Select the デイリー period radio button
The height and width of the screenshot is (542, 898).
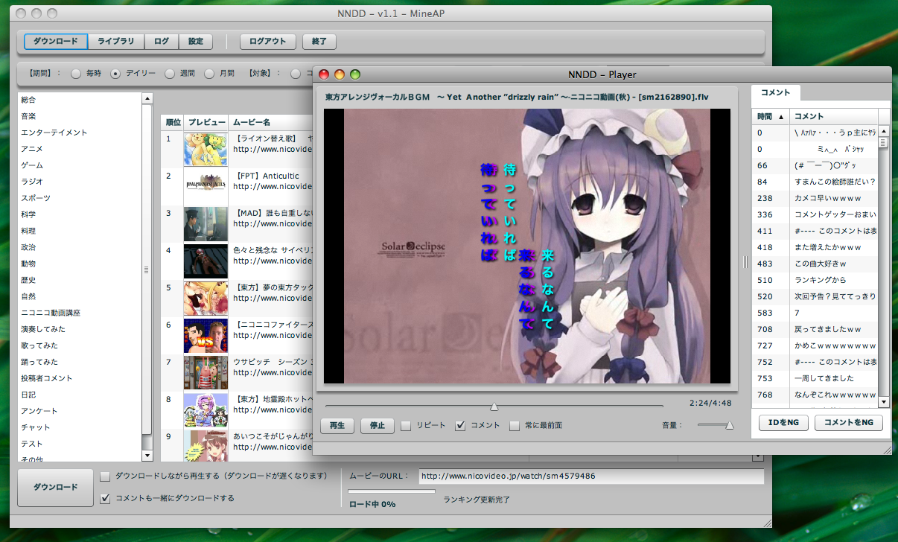pyautogui.click(x=115, y=74)
